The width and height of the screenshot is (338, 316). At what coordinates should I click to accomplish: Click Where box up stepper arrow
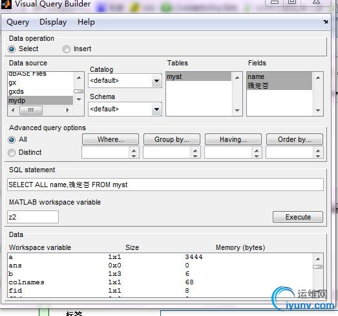(x=134, y=150)
